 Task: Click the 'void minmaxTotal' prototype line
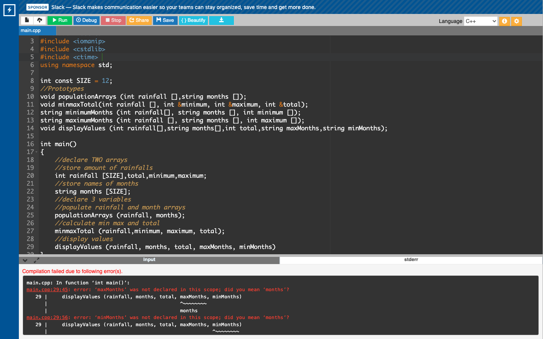(x=174, y=104)
